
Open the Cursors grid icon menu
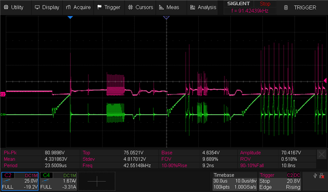point(130,7)
